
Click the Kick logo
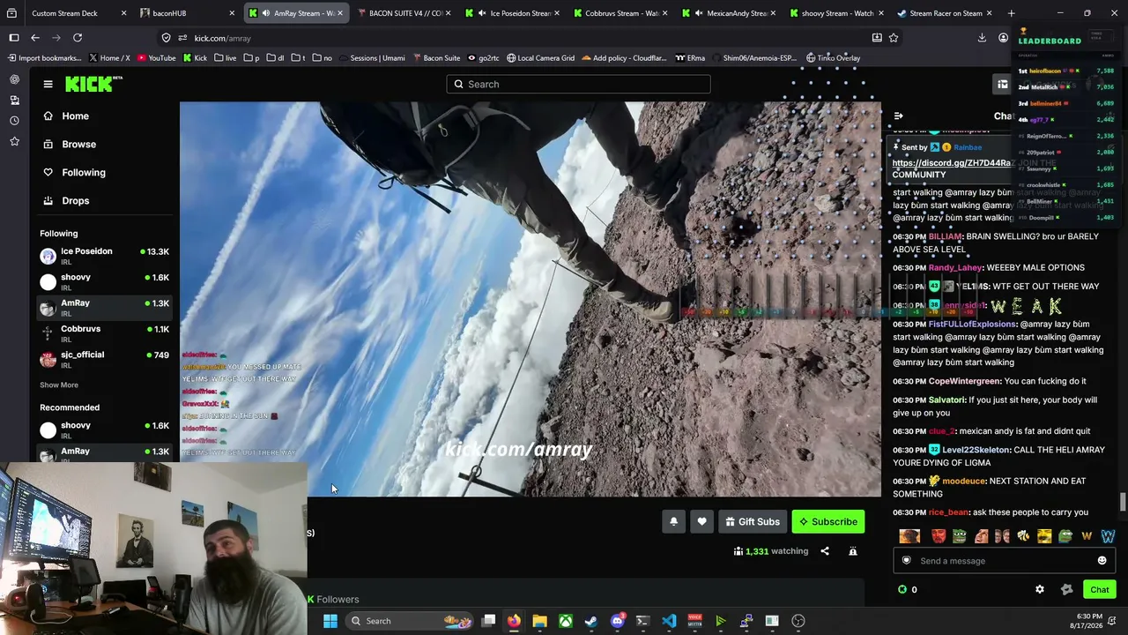(93, 84)
